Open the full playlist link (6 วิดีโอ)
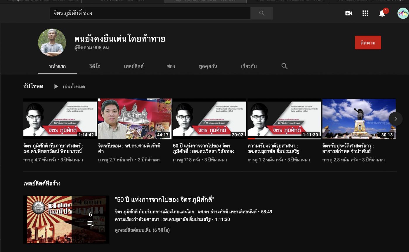Viewport: 409px width, 252px height. coord(142,230)
